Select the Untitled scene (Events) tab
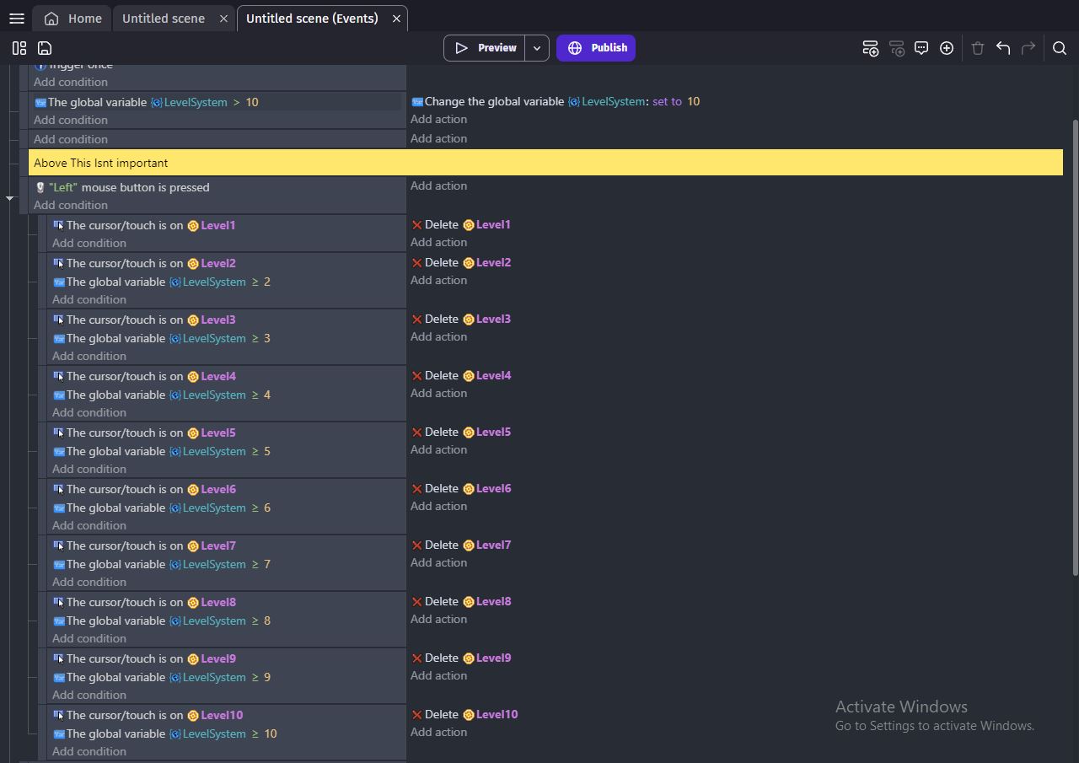This screenshot has width=1079, height=763. pyautogui.click(x=312, y=19)
